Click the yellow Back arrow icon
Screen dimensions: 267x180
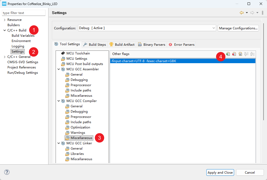241,13
